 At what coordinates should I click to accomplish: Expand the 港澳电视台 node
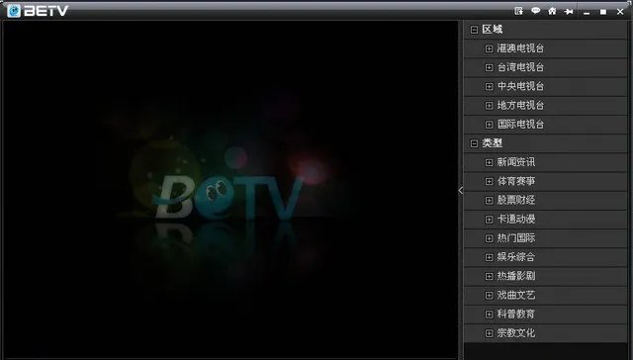[x=489, y=48]
